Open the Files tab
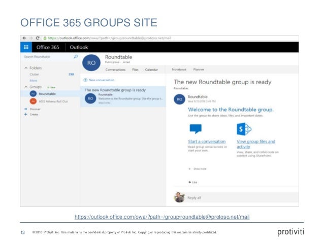This screenshot has width=324, height=243. [x=135, y=70]
